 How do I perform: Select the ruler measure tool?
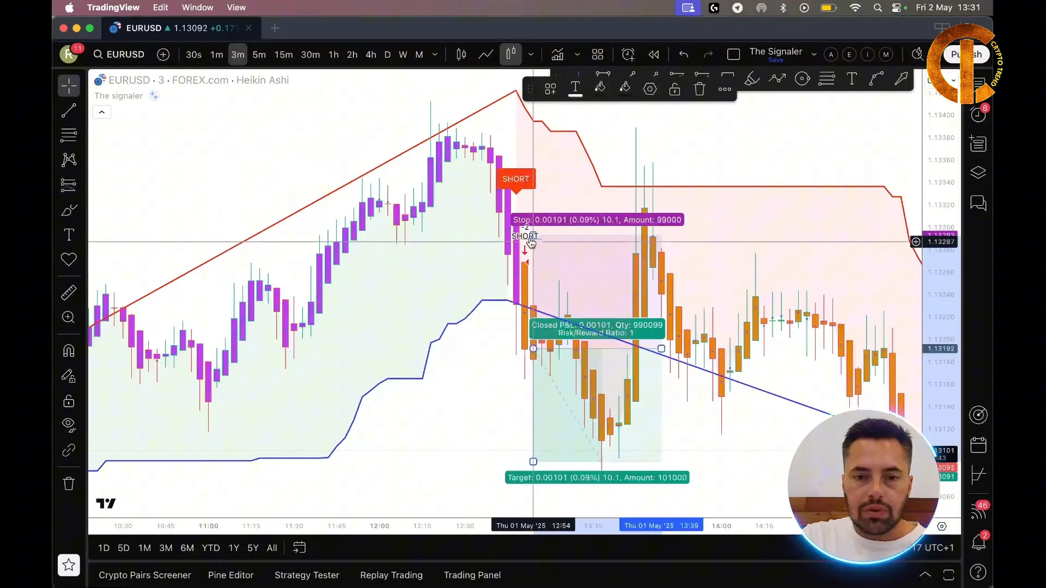[x=69, y=293]
